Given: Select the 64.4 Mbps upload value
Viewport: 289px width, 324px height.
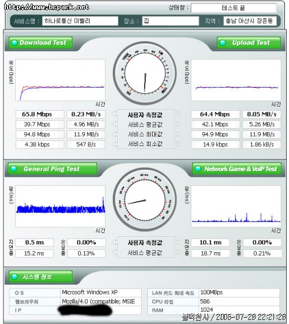Looking at the screenshot, I should click(x=215, y=114).
